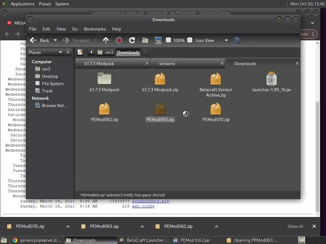326x244 pixels.
Task: Open the Icon View mode dropdown
Action: [212, 40]
